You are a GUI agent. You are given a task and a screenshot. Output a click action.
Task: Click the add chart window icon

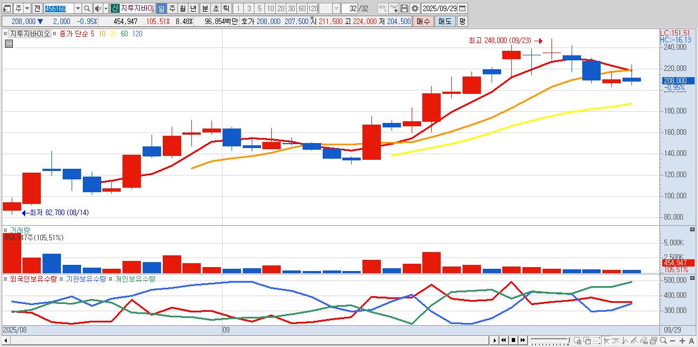pyautogui.click(x=578, y=341)
